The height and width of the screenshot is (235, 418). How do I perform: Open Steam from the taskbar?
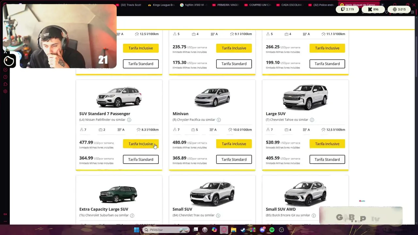coord(243,230)
